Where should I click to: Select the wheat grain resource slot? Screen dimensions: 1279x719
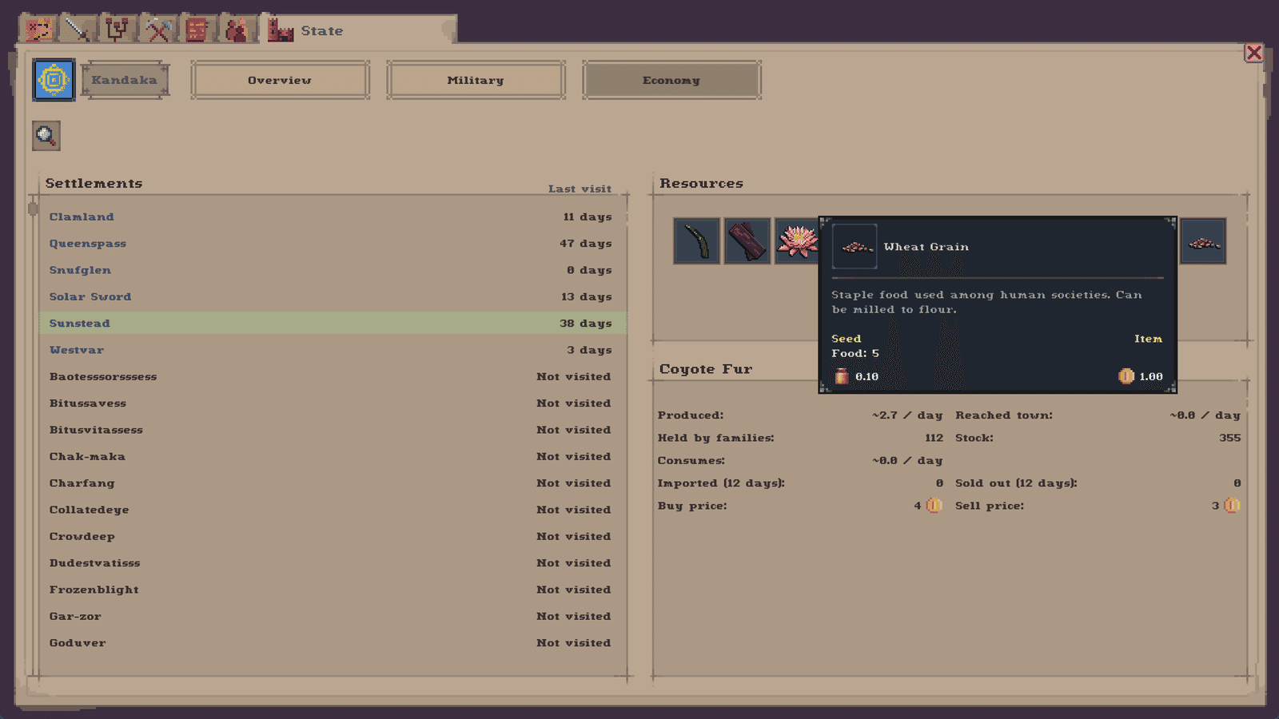(x=1203, y=240)
